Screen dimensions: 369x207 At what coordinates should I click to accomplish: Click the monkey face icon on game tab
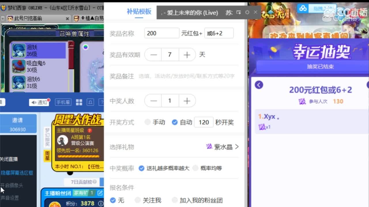tap(10, 19)
